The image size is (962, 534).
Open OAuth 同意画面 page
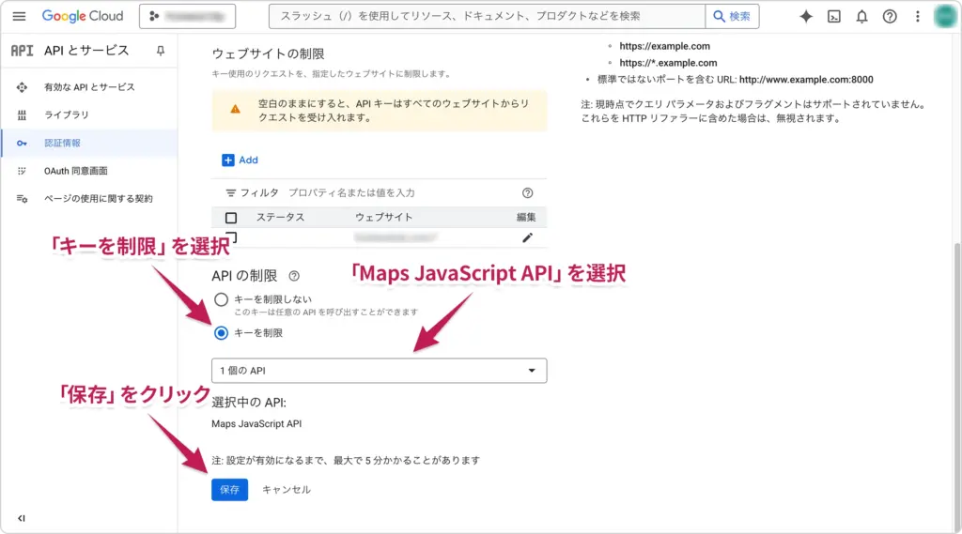89,171
